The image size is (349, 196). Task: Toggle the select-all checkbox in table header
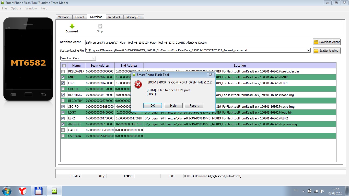coord(64,65)
